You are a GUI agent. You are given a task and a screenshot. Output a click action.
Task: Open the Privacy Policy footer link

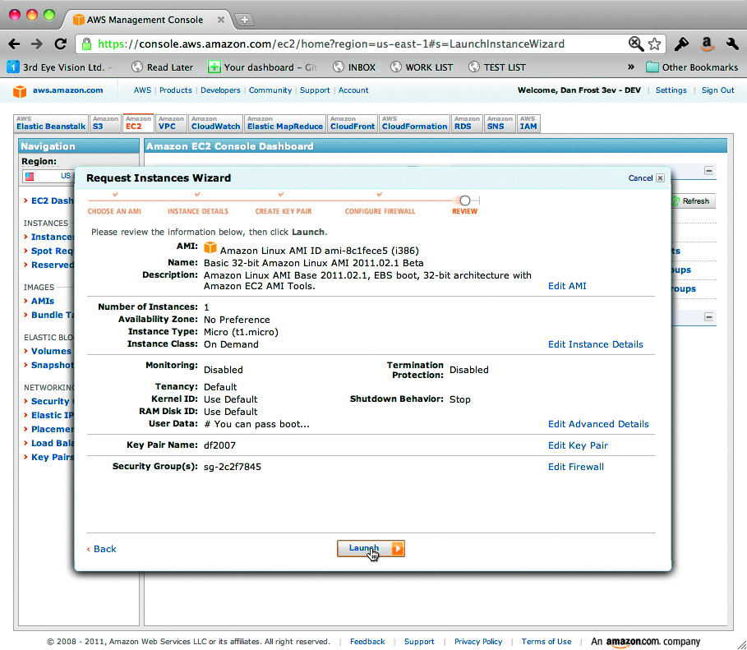tap(477, 642)
